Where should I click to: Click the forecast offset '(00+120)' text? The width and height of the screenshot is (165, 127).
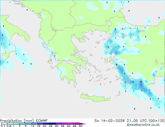coord(157,121)
